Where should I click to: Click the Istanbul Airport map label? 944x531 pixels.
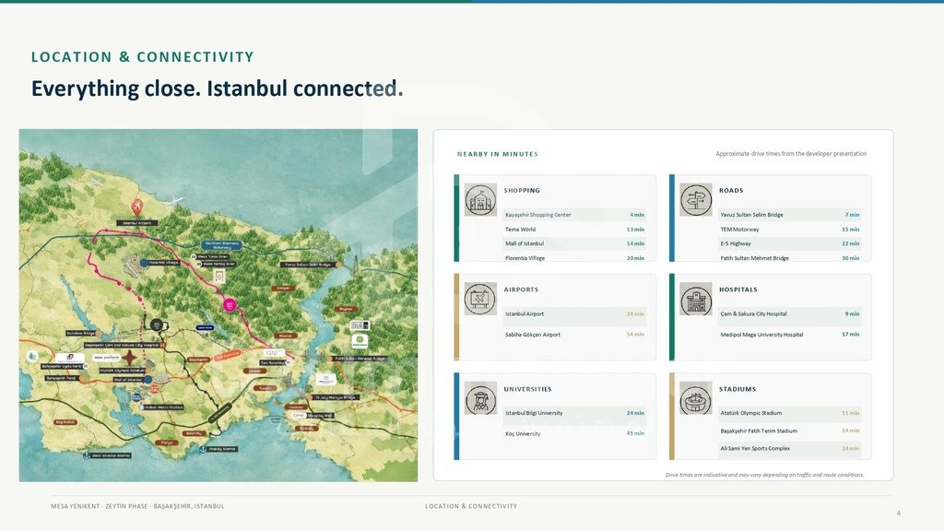click(137, 223)
